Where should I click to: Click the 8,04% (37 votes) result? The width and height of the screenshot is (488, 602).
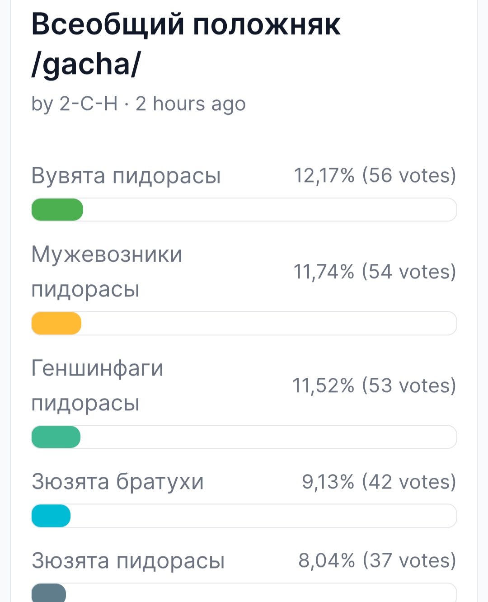point(377,560)
